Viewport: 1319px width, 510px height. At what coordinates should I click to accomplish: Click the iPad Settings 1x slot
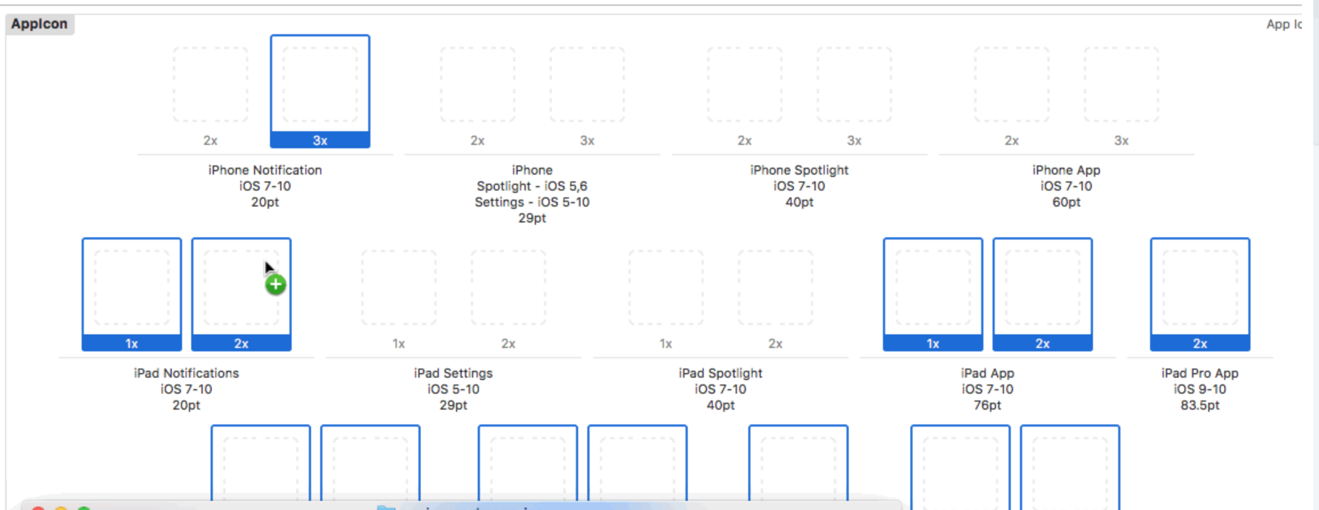(x=398, y=288)
